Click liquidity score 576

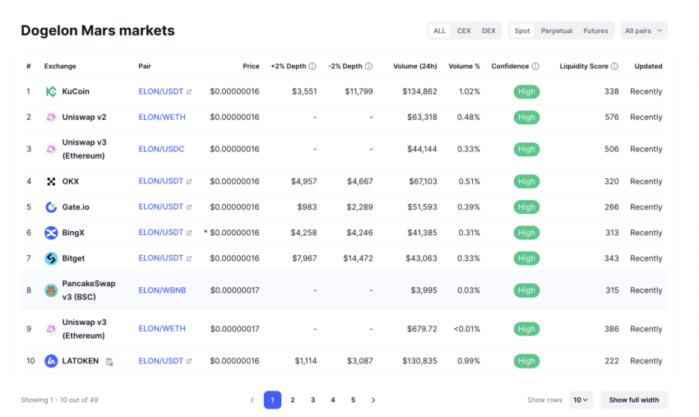coord(612,117)
